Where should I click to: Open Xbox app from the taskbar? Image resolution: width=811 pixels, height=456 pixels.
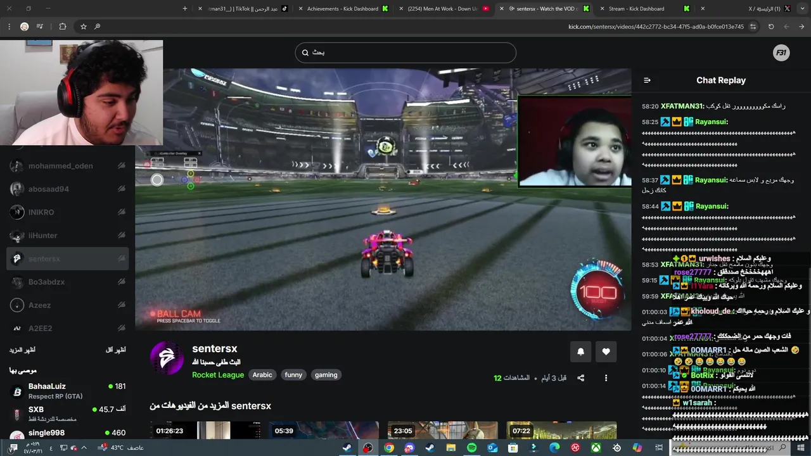(596, 448)
